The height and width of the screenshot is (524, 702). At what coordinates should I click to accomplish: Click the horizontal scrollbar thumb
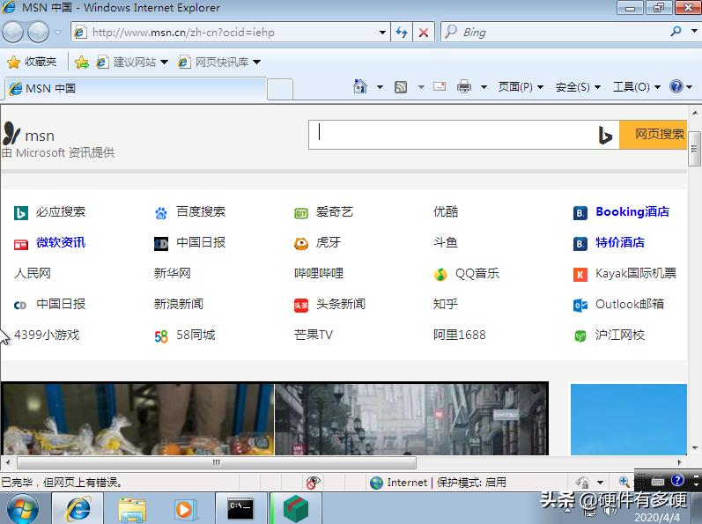(216, 462)
